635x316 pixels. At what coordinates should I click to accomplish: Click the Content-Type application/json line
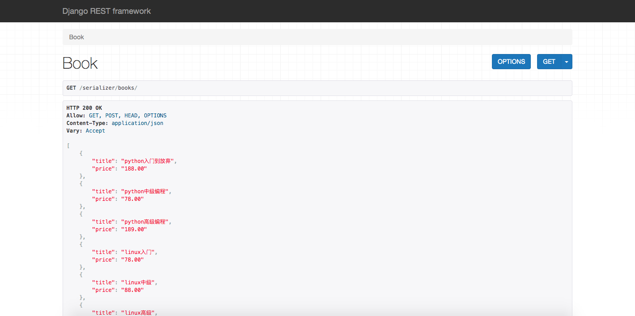pos(115,123)
